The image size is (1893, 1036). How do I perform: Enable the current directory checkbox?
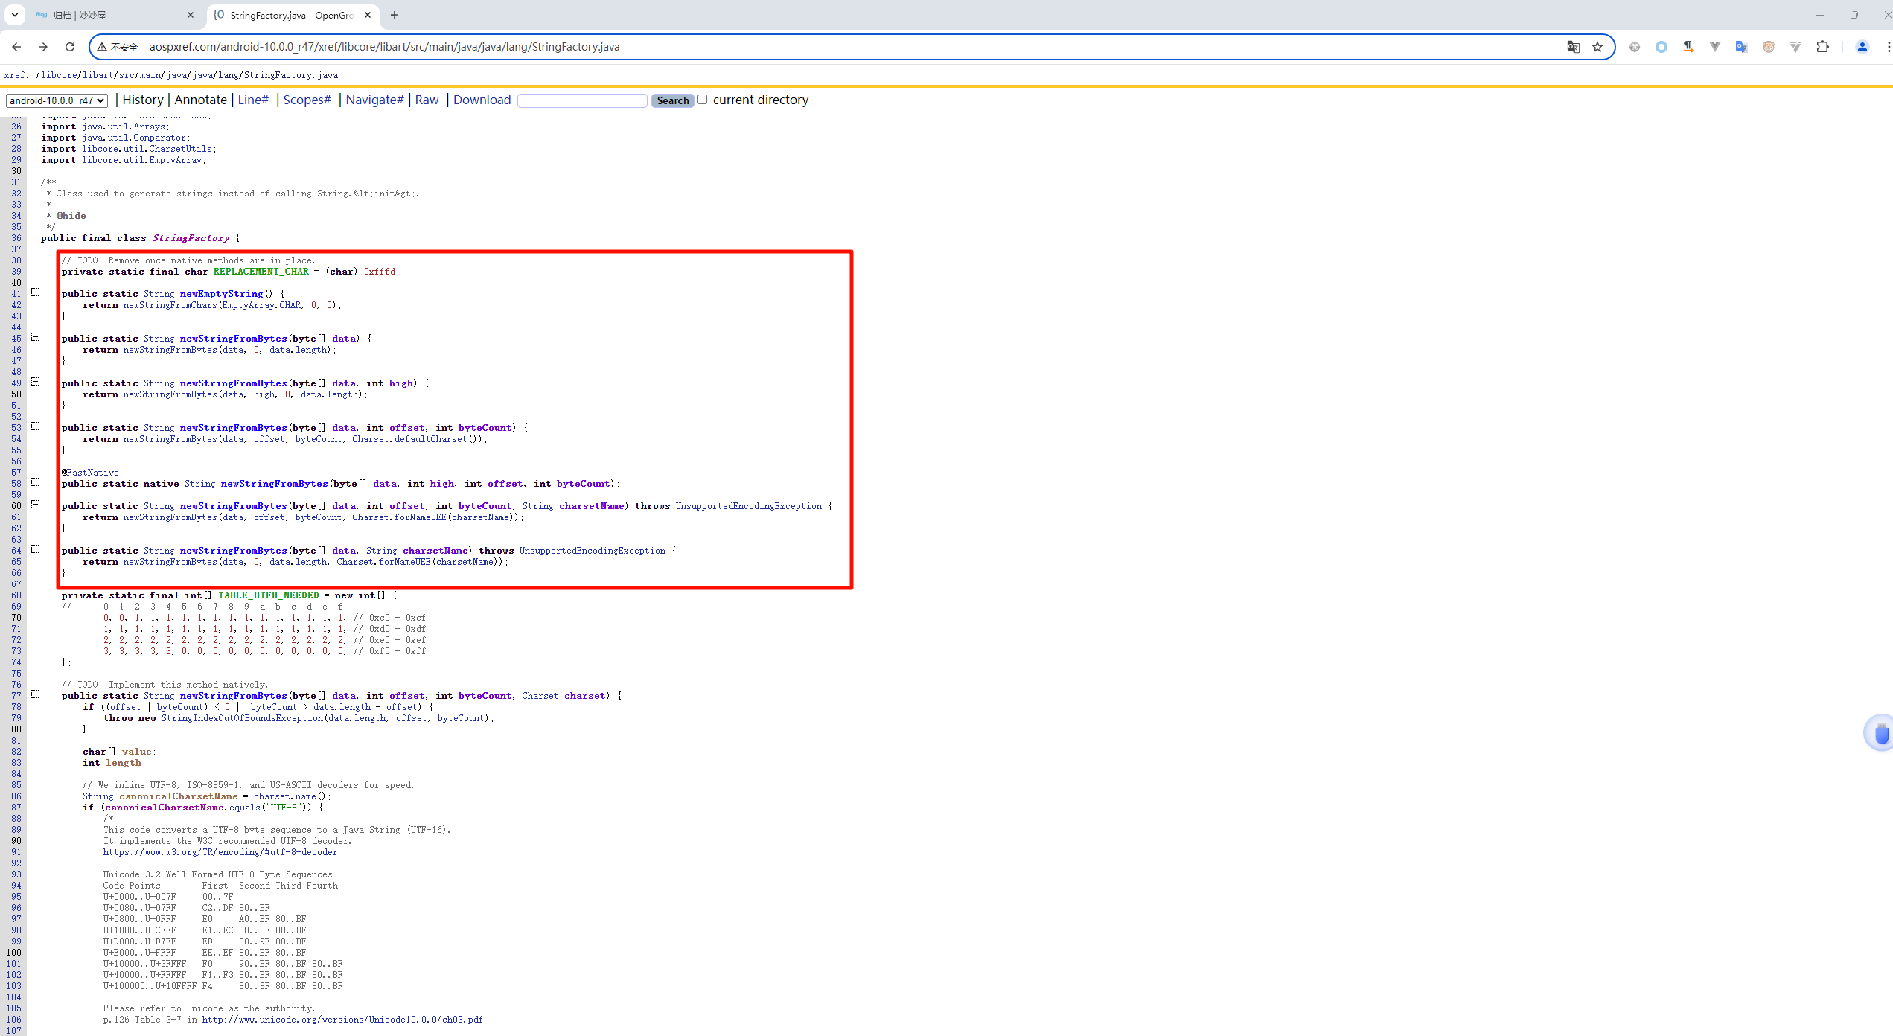click(702, 100)
